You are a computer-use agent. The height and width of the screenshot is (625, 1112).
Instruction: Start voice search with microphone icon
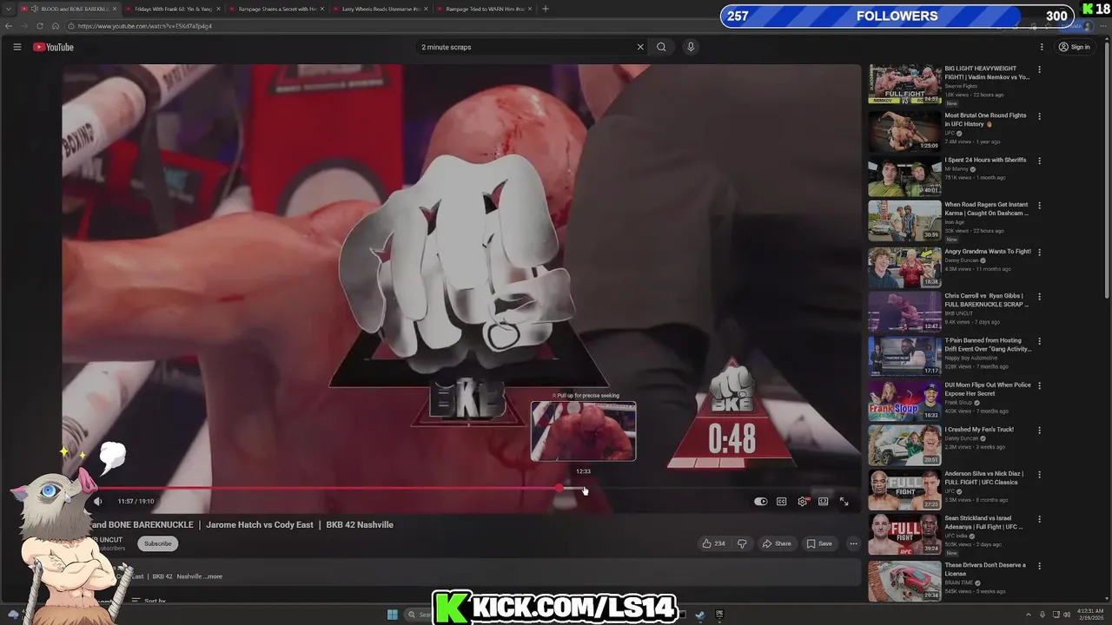(691, 47)
